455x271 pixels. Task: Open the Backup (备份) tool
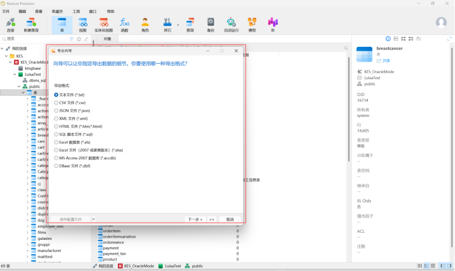[211, 24]
